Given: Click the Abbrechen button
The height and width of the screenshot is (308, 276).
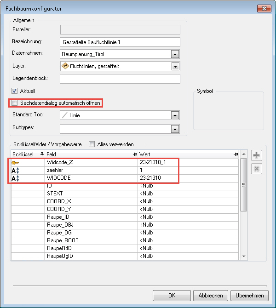Looking at the screenshot, I should click(211, 296).
